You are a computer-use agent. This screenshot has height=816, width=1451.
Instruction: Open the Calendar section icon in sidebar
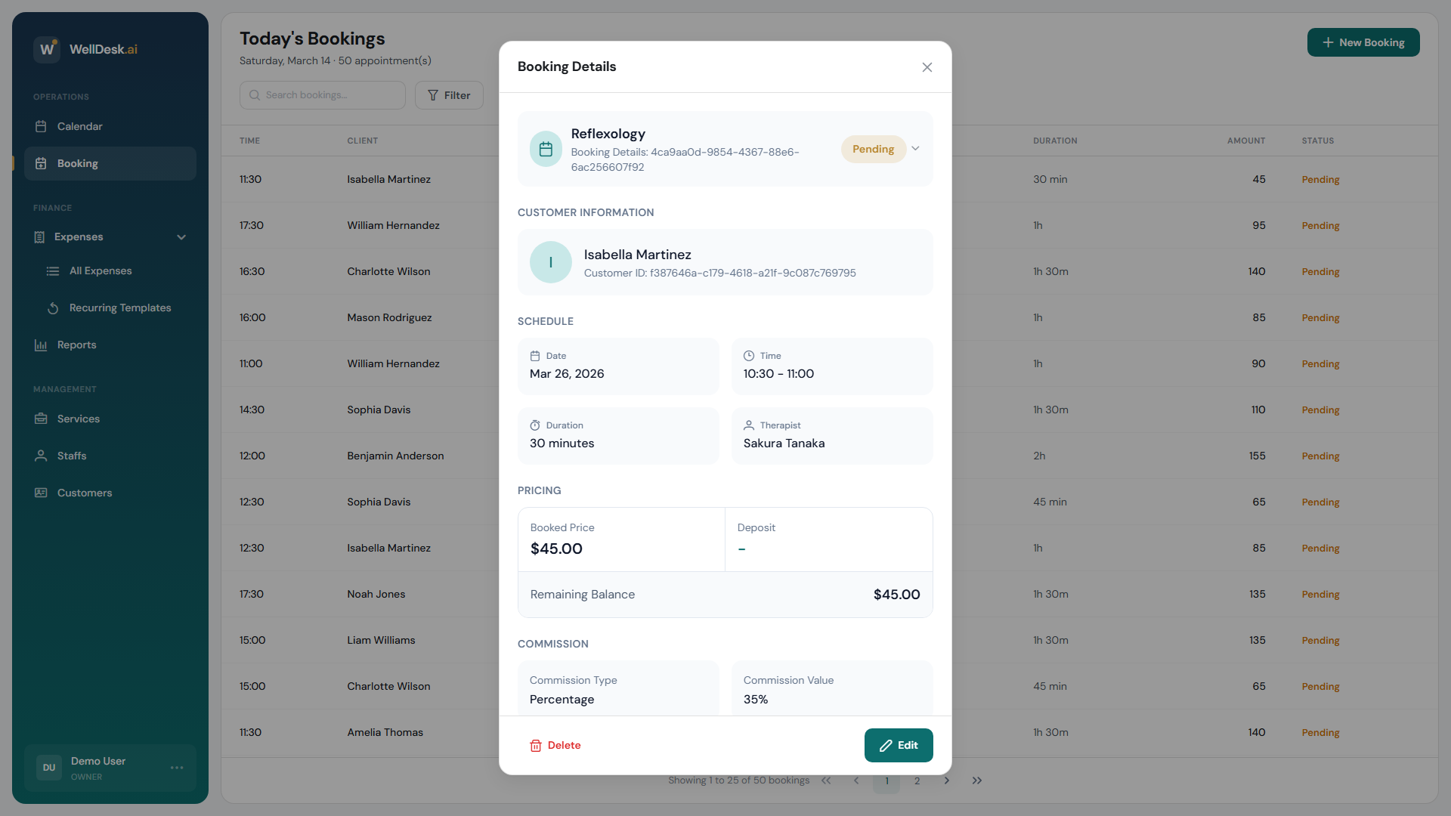tap(42, 126)
